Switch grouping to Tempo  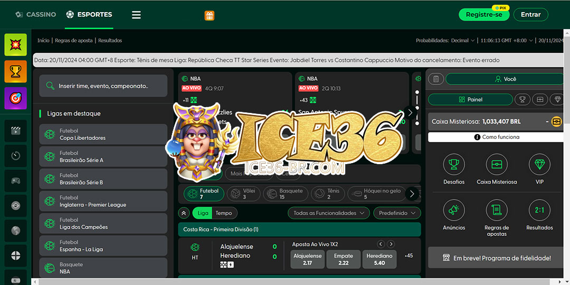224,213
